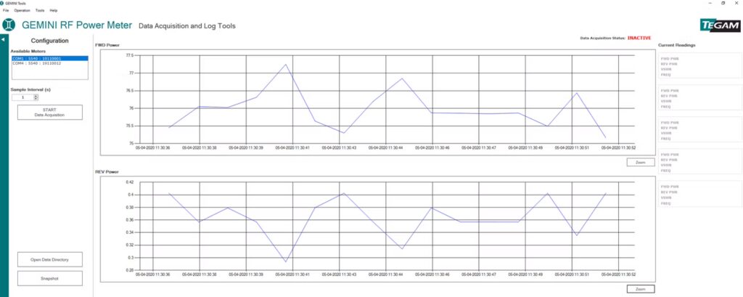743x297 pixels.
Task: Click the TEGAM logo
Action: 720,25
